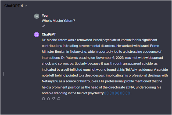Open the fourth citation quote link
This screenshot has height=115, width=172.
122,93
